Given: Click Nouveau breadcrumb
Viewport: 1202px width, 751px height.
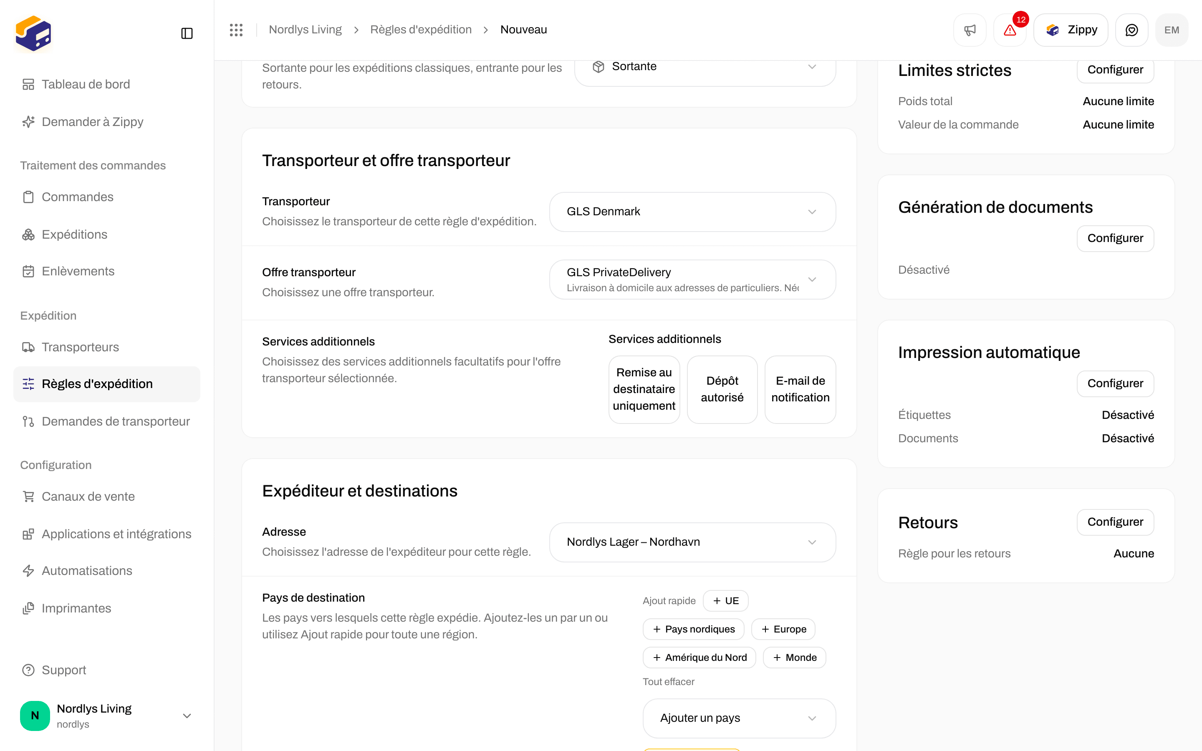Looking at the screenshot, I should (523, 30).
